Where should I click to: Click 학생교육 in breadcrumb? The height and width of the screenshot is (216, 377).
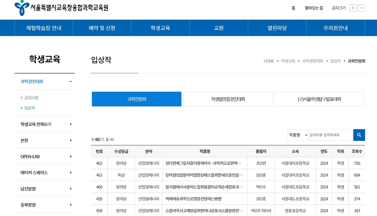pyautogui.click(x=288, y=61)
